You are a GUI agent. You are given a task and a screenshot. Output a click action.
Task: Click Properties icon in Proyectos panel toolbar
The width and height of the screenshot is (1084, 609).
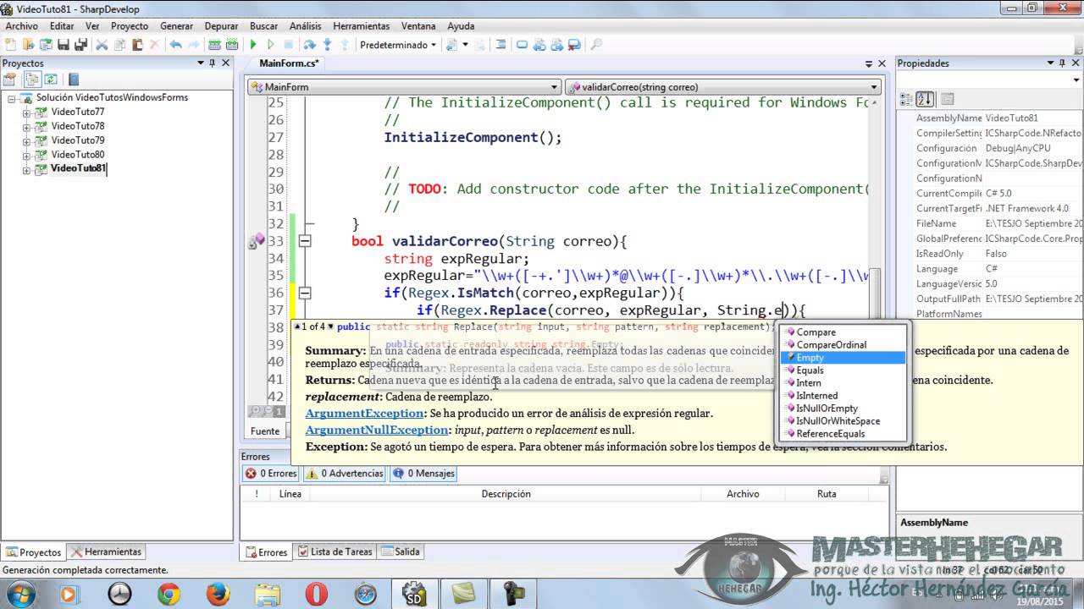[x=9, y=80]
